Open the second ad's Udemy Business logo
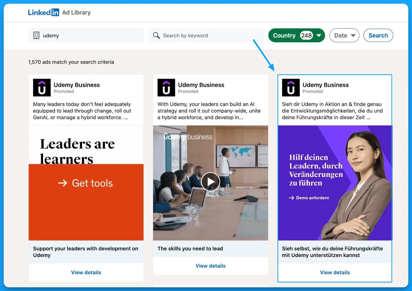This screenshot has width=412, height=291. tap(166, 88)
